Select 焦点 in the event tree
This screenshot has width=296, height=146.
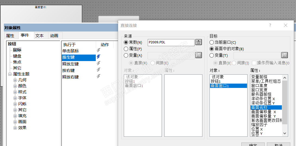click(17, 62)
